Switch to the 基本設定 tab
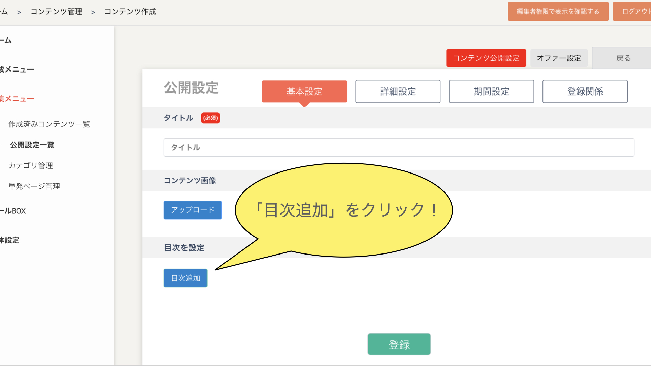Viewport: 651px width, 366px height. 304,91
